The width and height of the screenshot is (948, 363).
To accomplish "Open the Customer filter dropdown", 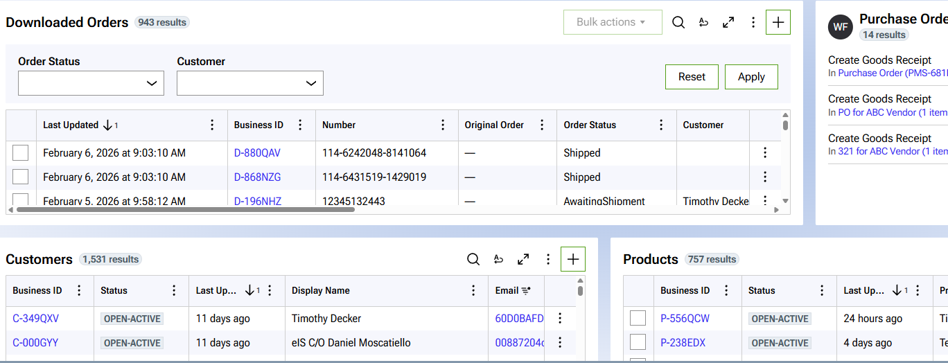I will click(249, 83).
